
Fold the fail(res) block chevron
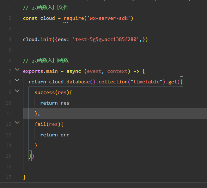pos(17,122)
